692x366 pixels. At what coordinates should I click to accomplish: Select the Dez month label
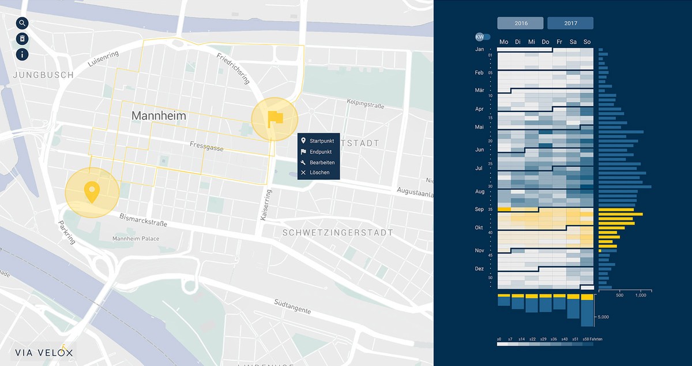point(479,268)
